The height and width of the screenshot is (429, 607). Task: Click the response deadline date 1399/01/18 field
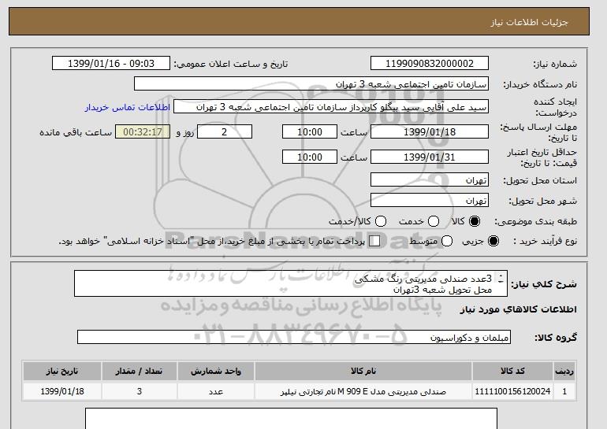pos(430,131)
